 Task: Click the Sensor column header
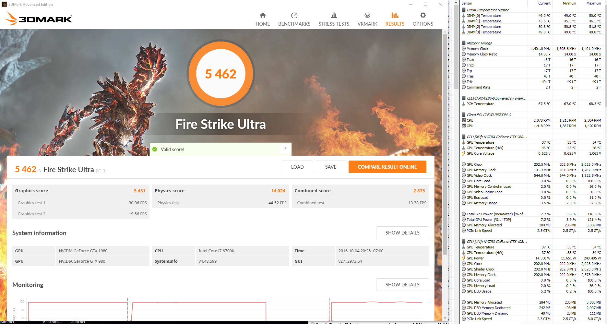click(467, 3)
